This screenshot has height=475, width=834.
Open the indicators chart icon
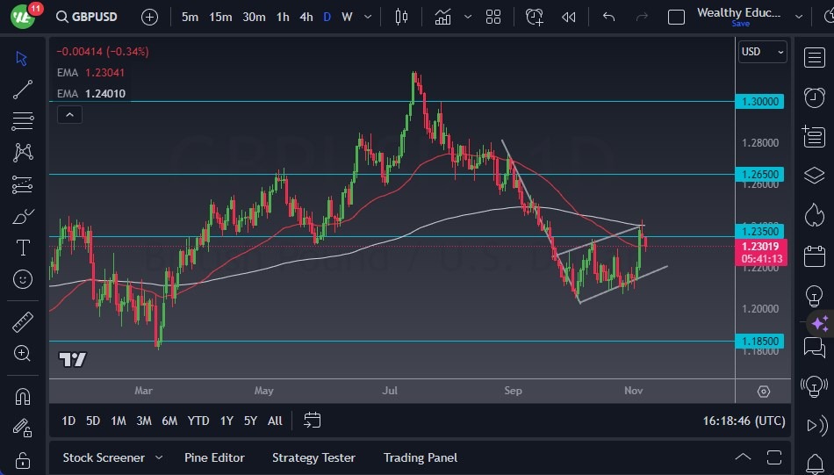442,17
